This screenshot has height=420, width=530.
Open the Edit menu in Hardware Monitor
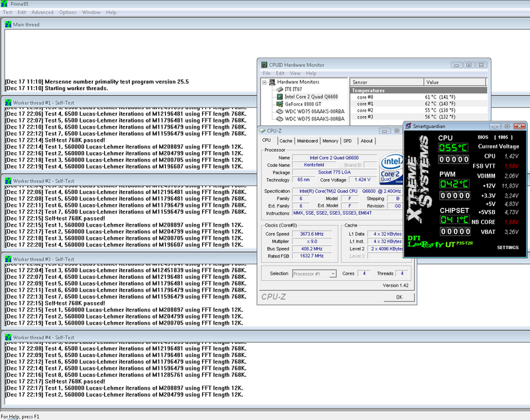pos(280,74)
